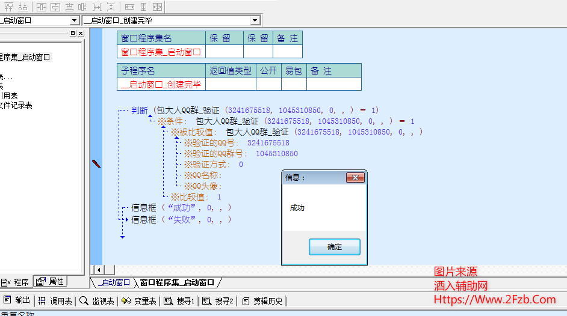Click the subroutine 备注 cell
Image resolution: width=567 pixels, height=316 pixels.
click(334, 84)
